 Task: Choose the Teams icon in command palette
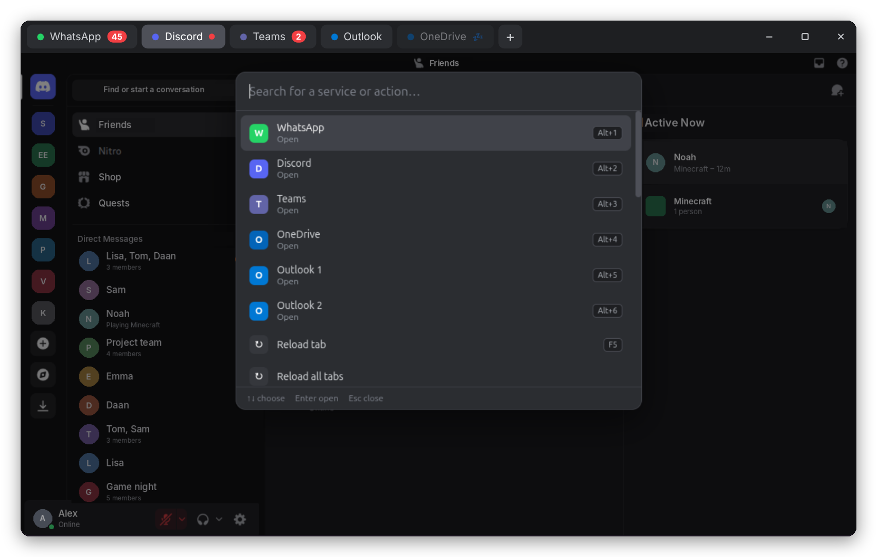[259, 204]
